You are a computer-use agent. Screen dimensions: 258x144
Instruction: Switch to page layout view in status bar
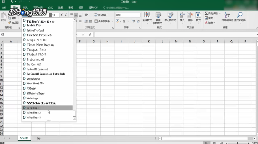point(214,143)
